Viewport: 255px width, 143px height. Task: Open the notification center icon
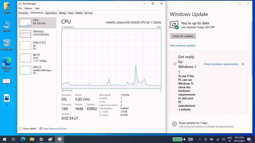tap(249, 139)
